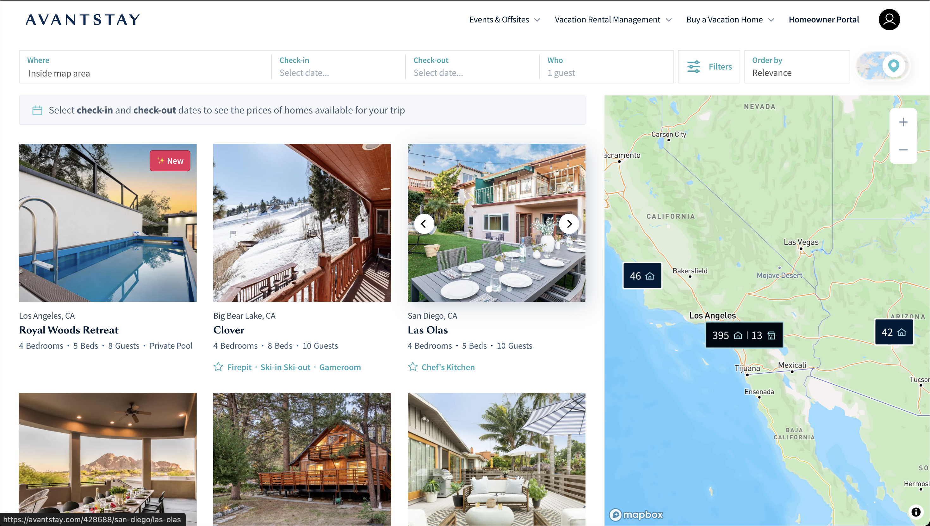Click the Big Bear Lake, CA location text
The width and height of the screenshot is (930, 526).
244,315
